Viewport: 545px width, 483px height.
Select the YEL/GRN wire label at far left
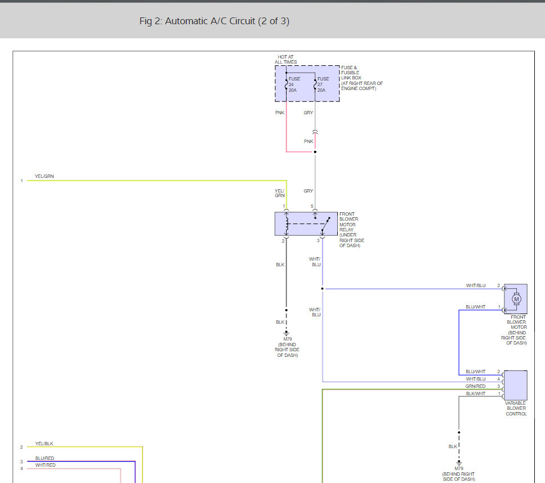44,176
